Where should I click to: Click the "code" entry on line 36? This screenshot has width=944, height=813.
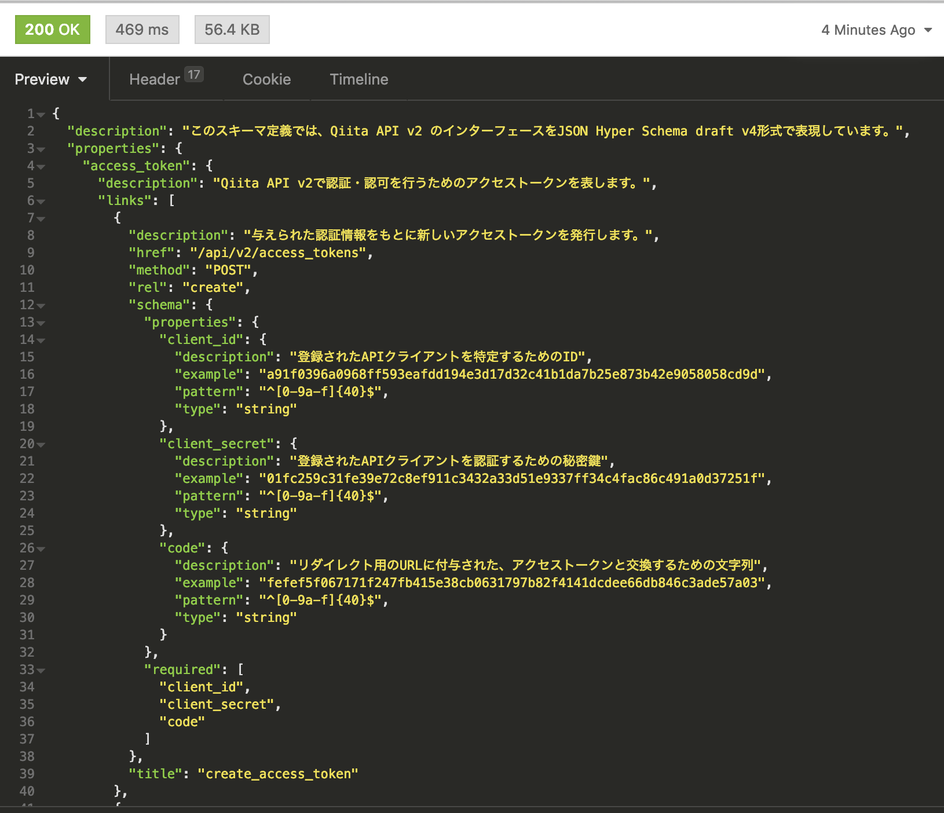click(182, 722)
